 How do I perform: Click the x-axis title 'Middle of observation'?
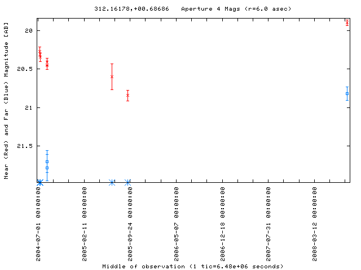click(x=143, y=266)
